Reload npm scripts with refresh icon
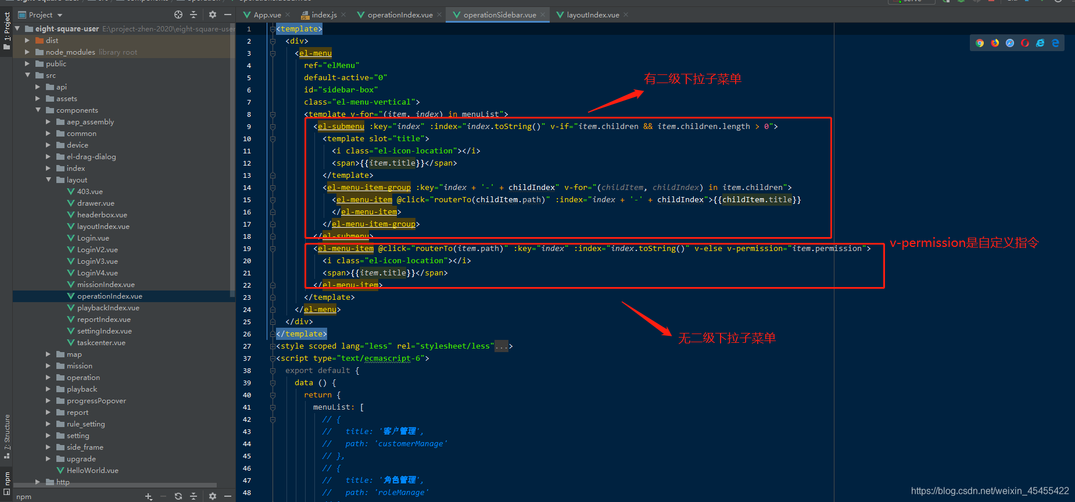The height and width of the screenshot is (502, 1075). [178, 496]
